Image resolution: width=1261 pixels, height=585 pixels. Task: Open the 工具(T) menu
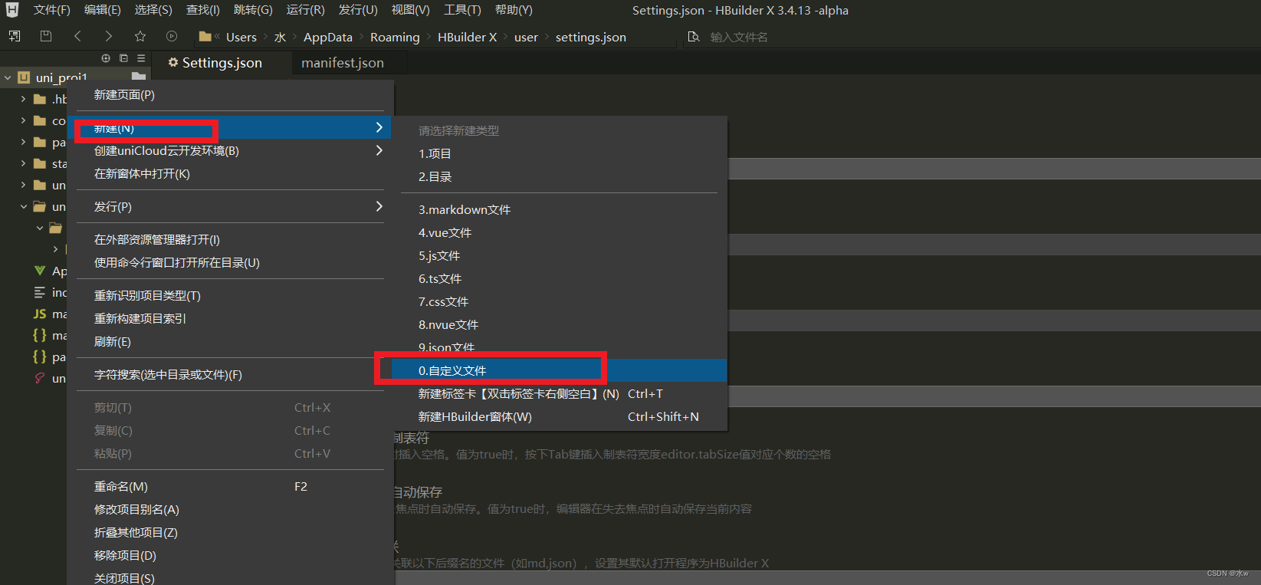[462, 10]
